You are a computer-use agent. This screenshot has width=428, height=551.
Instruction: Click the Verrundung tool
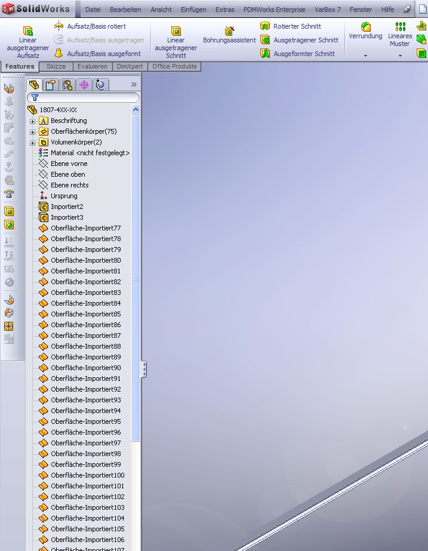(x=365, y=31)
